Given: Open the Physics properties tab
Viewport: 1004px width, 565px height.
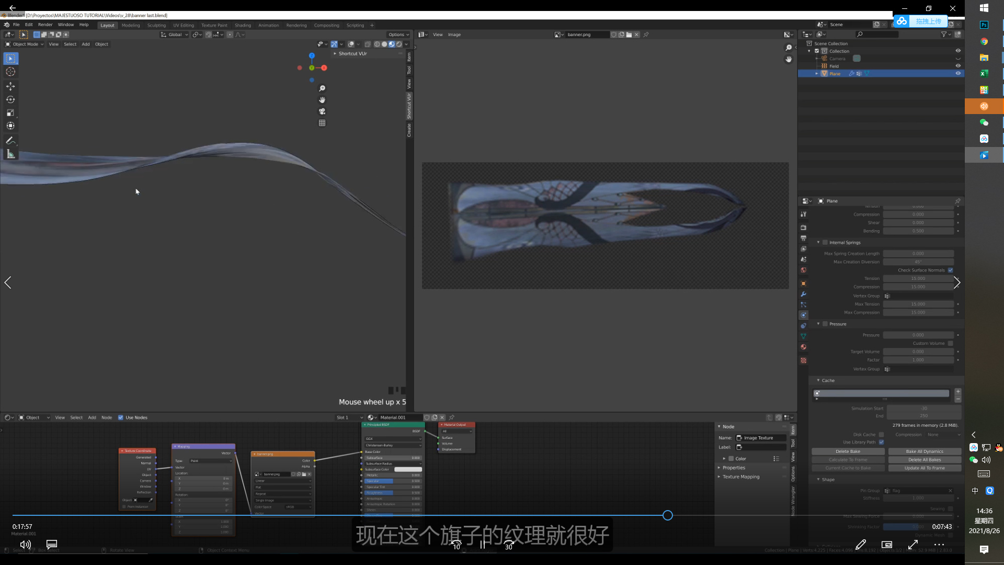Looking at the screenshot, I should pyautogui.click(x=804, y=315).
